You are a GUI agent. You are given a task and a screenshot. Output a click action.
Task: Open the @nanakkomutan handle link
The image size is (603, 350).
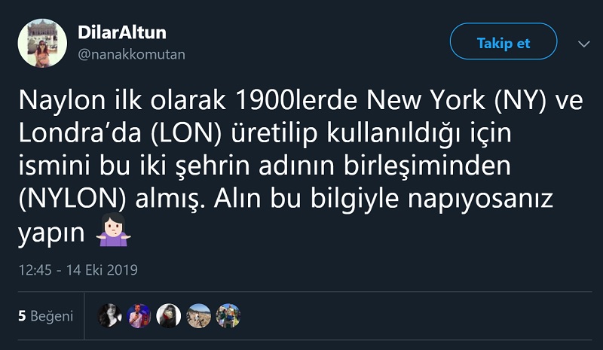[131, 54]
